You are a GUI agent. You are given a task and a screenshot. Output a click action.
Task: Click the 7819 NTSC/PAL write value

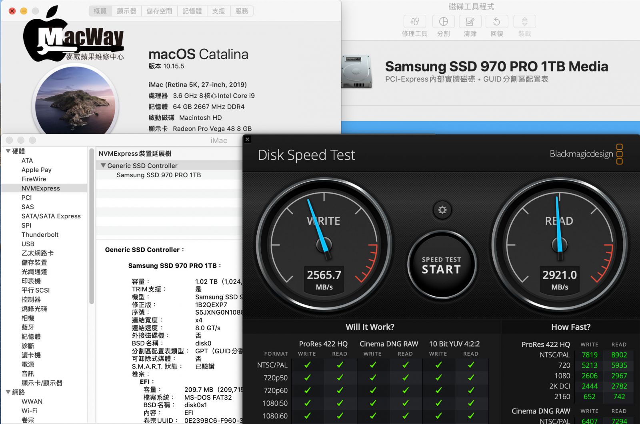590,355
